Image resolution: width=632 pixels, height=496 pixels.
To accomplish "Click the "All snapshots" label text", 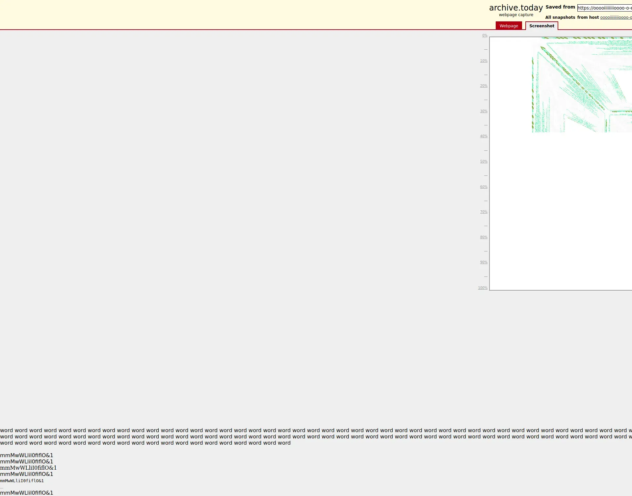I will click(560, 17).
